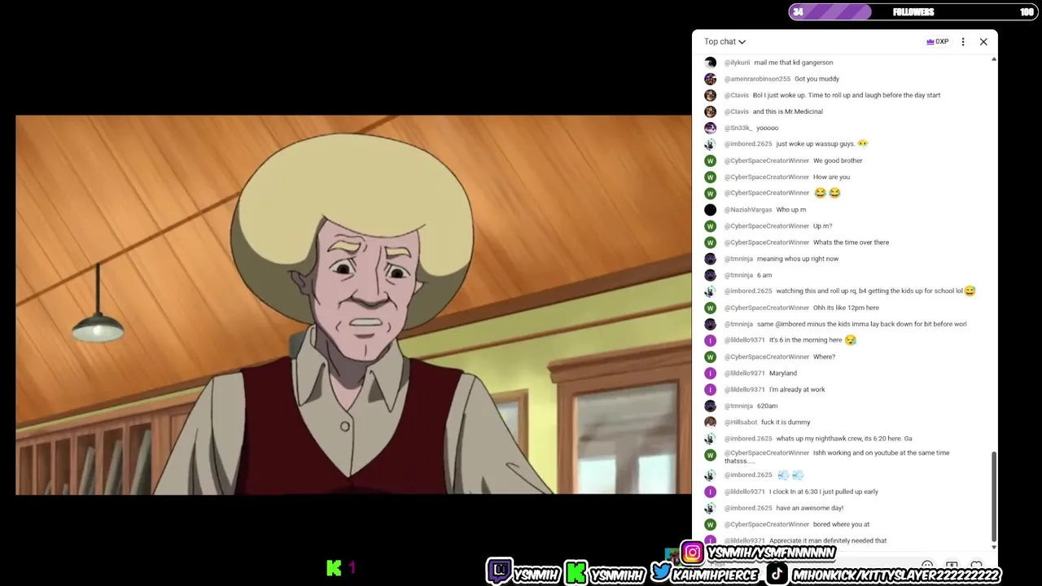Screen dimensions: 1042x586
Task: Click the KAHMIHPIERCE Twitter handle text
Action: pos(716,575)
